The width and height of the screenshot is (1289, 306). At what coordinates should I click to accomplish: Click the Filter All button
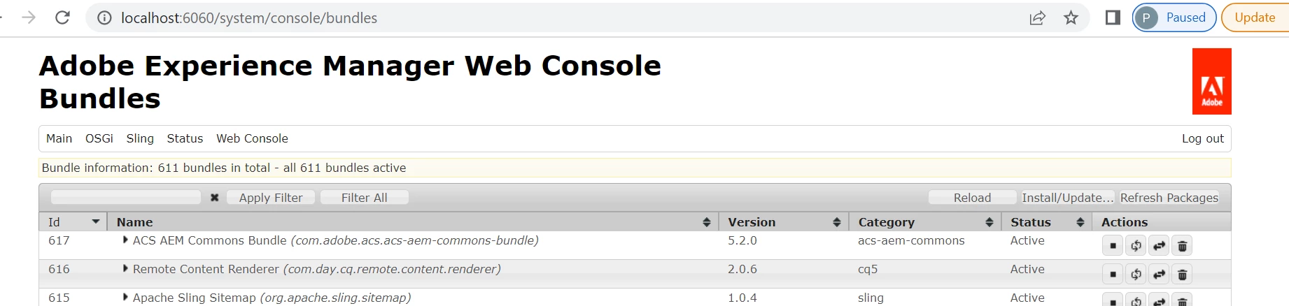coord(364,198)
